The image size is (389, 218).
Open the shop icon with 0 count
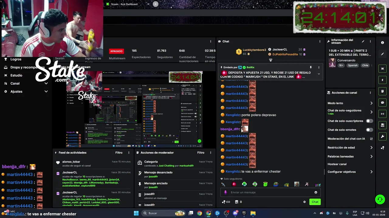pyautogui.click(x=238, y=202)
